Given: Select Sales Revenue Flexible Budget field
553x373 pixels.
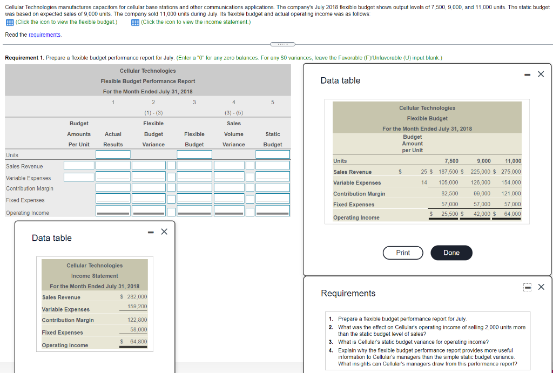Looking at the screenshot, I should [194, 165].
